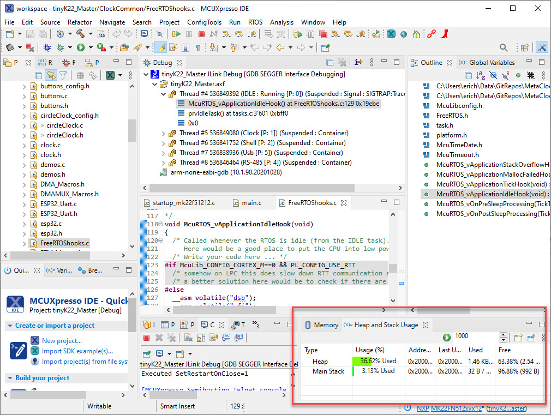Collapse Thread #4 IDLE node
551x415 pixels.
164,94
